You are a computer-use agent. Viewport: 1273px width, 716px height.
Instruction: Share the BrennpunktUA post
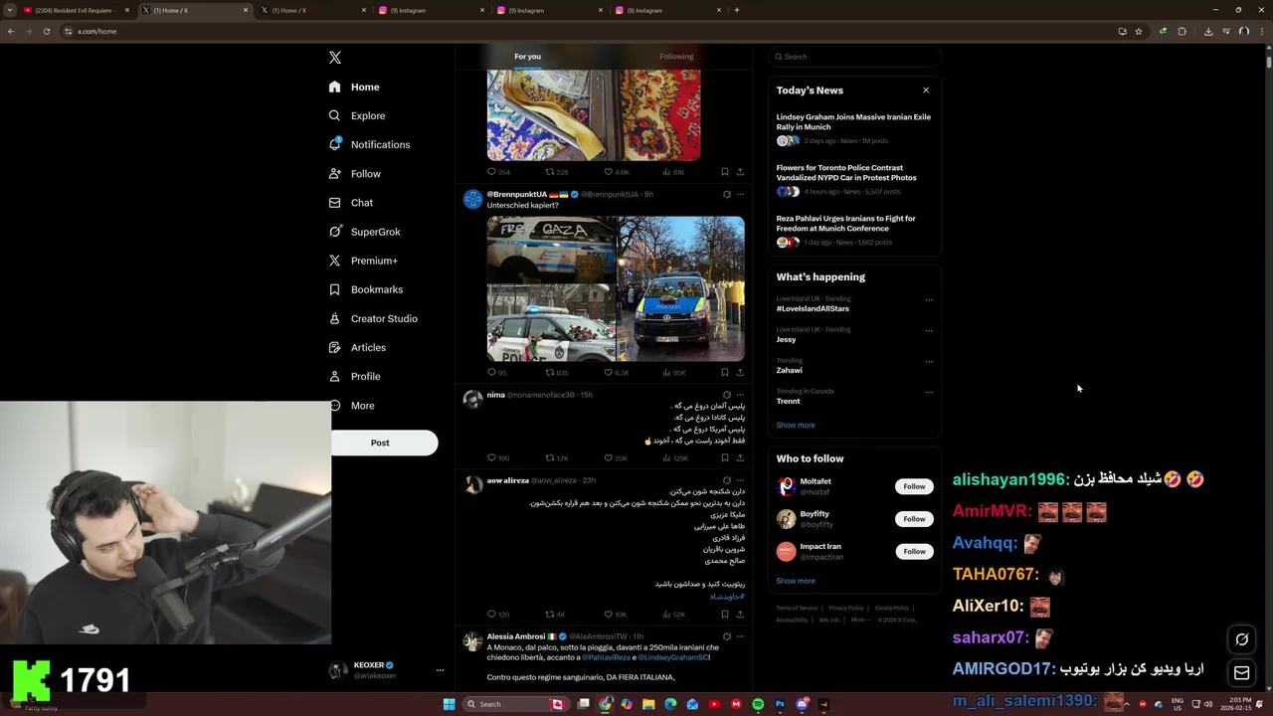(739, 372)
